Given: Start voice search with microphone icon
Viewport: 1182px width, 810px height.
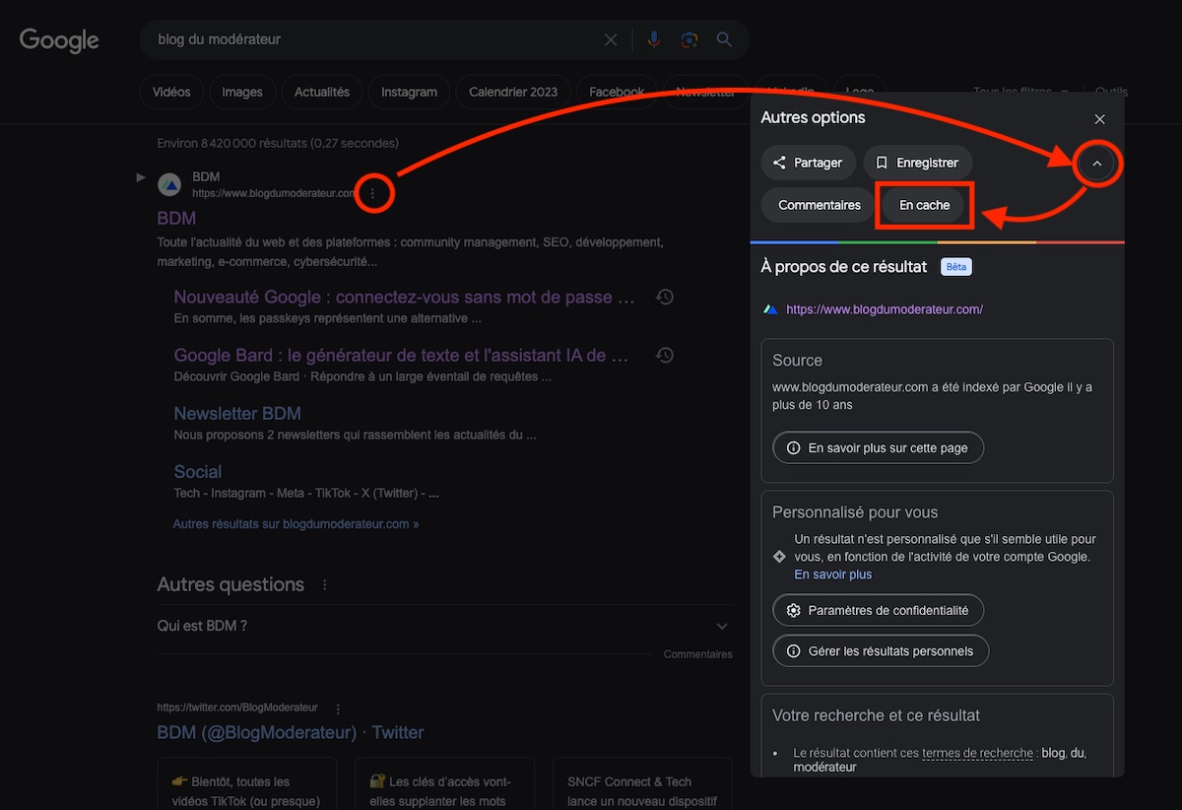Looking at the screenshot, I should (x=653, y=40).
